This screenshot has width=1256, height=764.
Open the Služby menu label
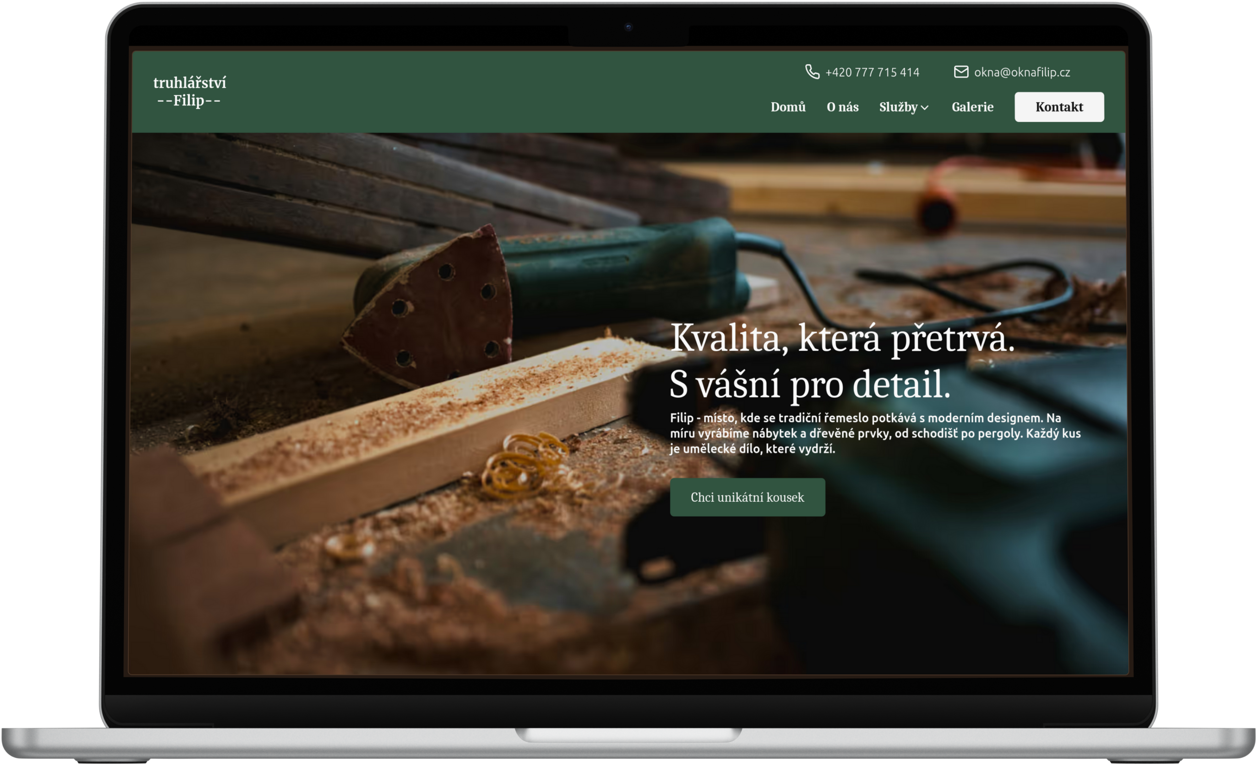[x=898, y=107]
